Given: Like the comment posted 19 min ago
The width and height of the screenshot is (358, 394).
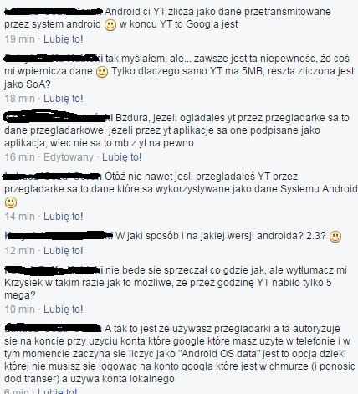Looking at the screenshot, I should (64, 39).
